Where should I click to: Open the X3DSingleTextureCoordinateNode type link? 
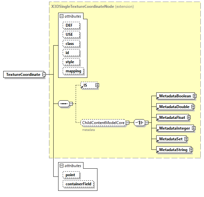click(83, 6)
